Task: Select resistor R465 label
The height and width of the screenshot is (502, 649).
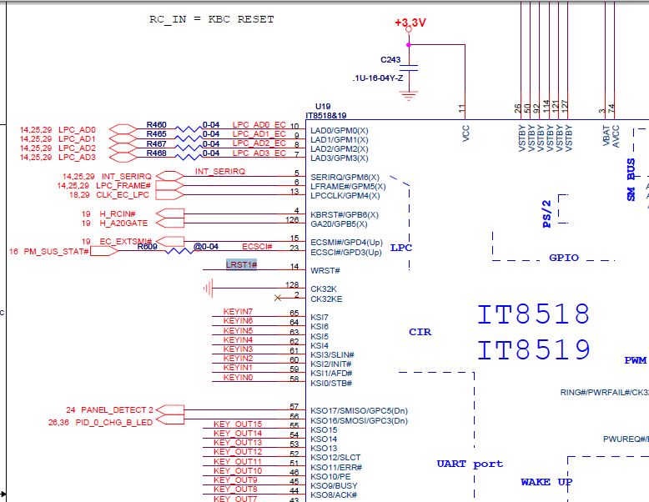Action: pyautogui.click(x=157, y=134)
